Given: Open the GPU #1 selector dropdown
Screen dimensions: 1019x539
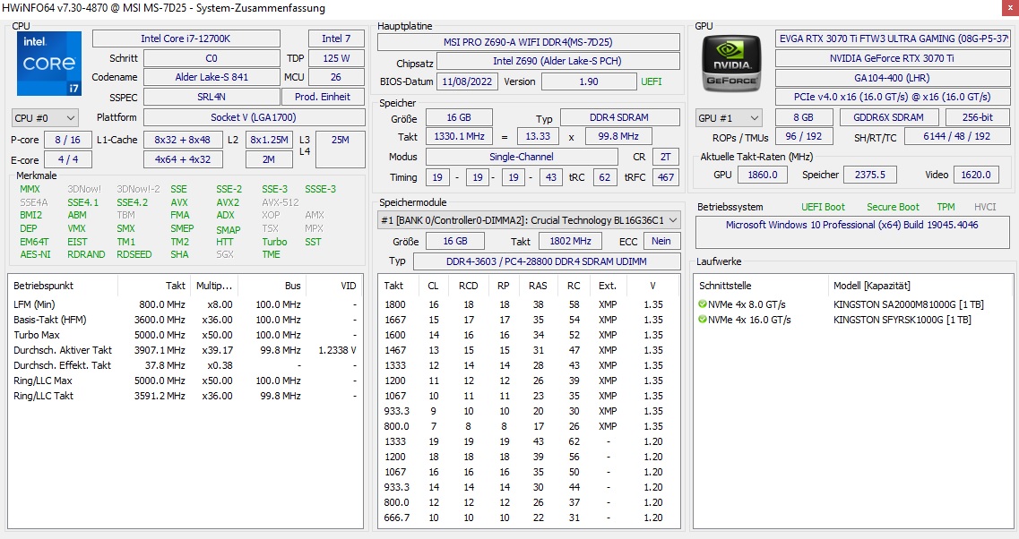Looking at the screenshot, I should (x=729, y=118).
